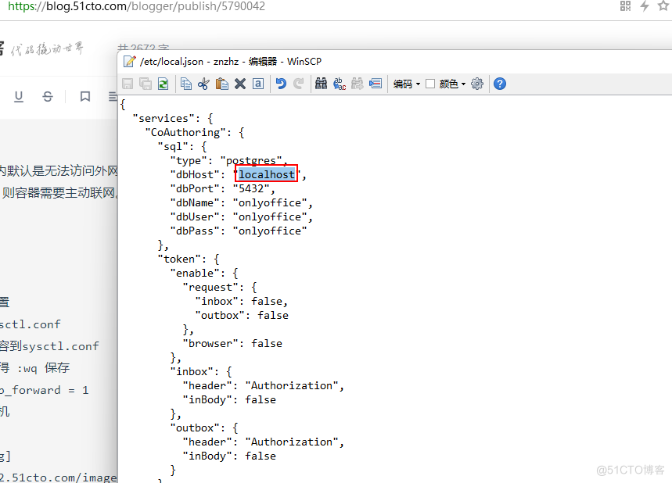Expand the 颜色 color dropdown
This screenshot has width=672, height=483.
tap(453, 84)
